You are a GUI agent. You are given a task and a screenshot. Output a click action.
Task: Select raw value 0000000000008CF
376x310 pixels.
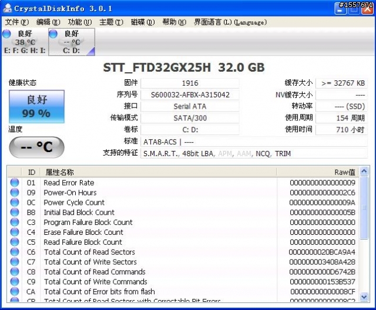point(323,292)
